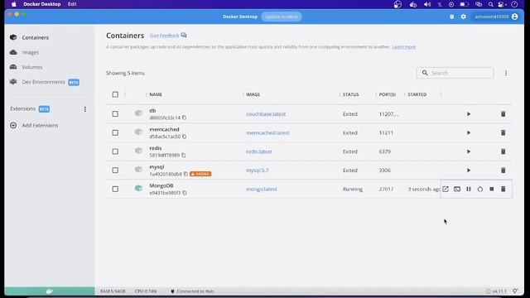Open MongoDB in browser

[x=446, y=190]
